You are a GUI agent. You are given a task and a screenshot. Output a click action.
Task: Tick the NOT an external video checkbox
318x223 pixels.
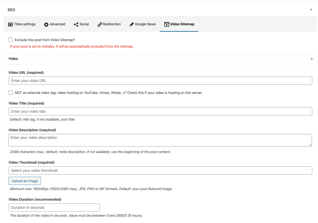(x=11, y=93)
